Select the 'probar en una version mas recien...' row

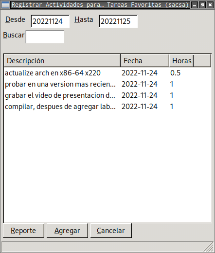(x=107, y=84)
